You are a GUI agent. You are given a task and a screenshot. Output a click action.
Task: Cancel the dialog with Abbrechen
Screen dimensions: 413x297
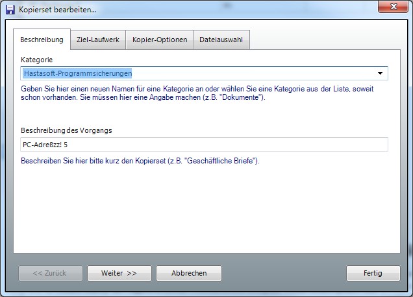click(x=189, y=273)
